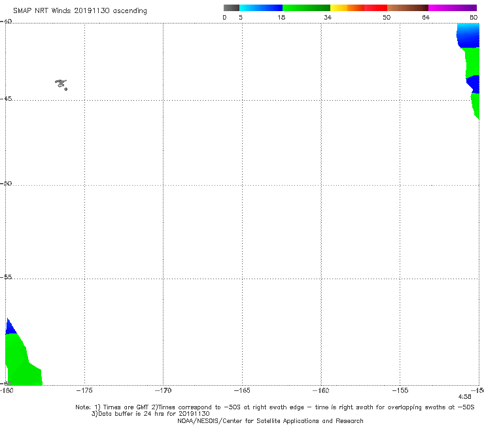484x425 pixels.
Task: Click the color scale label '5'
Action: [241, 17]
